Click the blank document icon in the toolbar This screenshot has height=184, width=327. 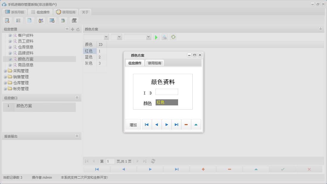point(29,20)
